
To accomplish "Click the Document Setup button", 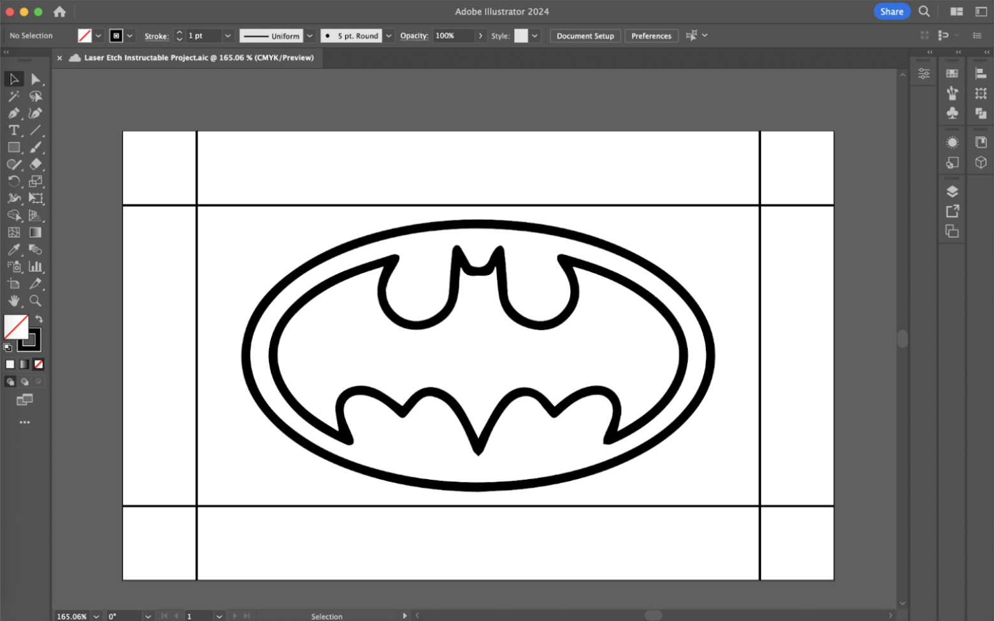I will (x=585, y=36).
